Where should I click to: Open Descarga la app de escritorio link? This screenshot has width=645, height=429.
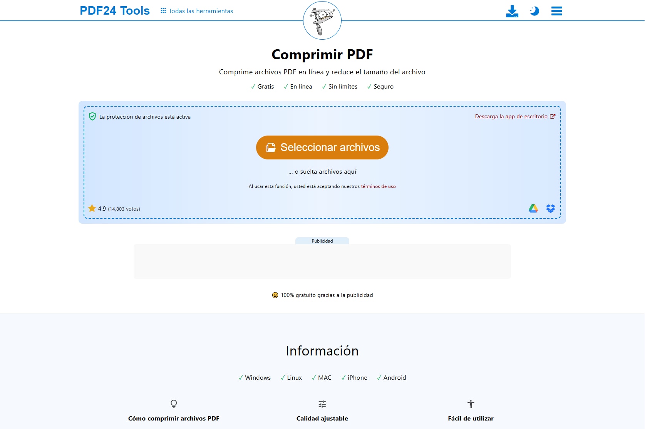(515, 116)
